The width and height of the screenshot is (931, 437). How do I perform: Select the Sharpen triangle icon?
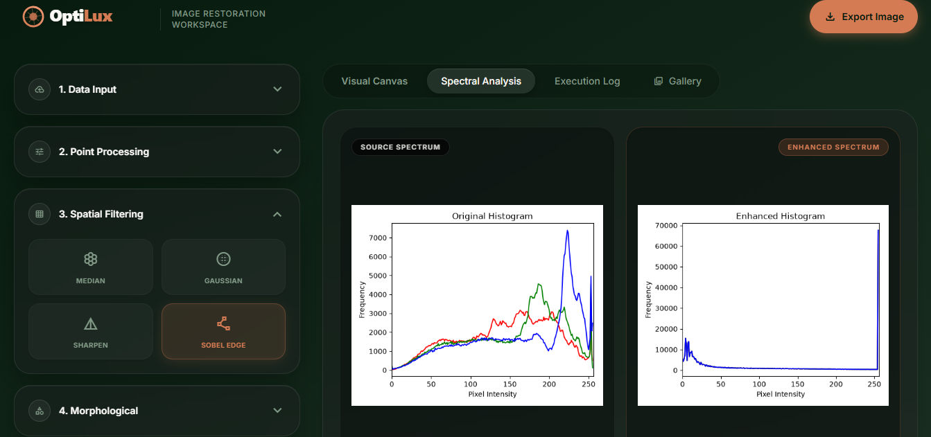tap(91, 323)
